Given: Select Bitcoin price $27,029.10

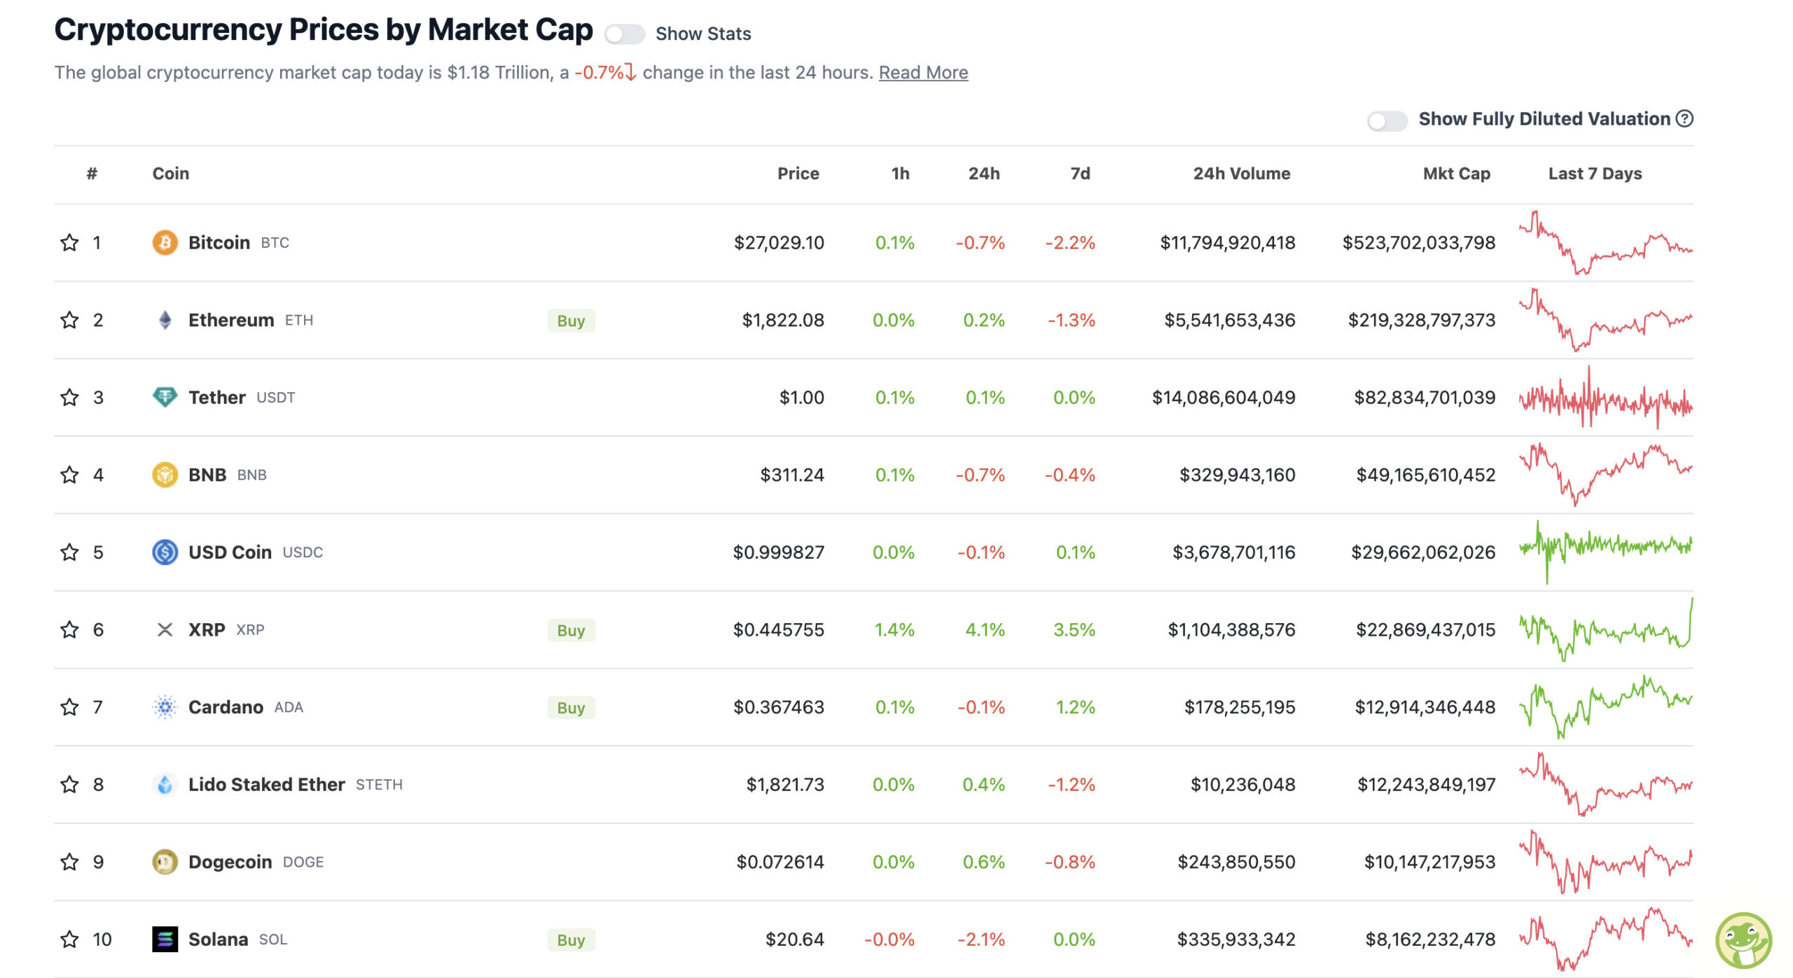Looking at the screenshot, I should (779, 243).
